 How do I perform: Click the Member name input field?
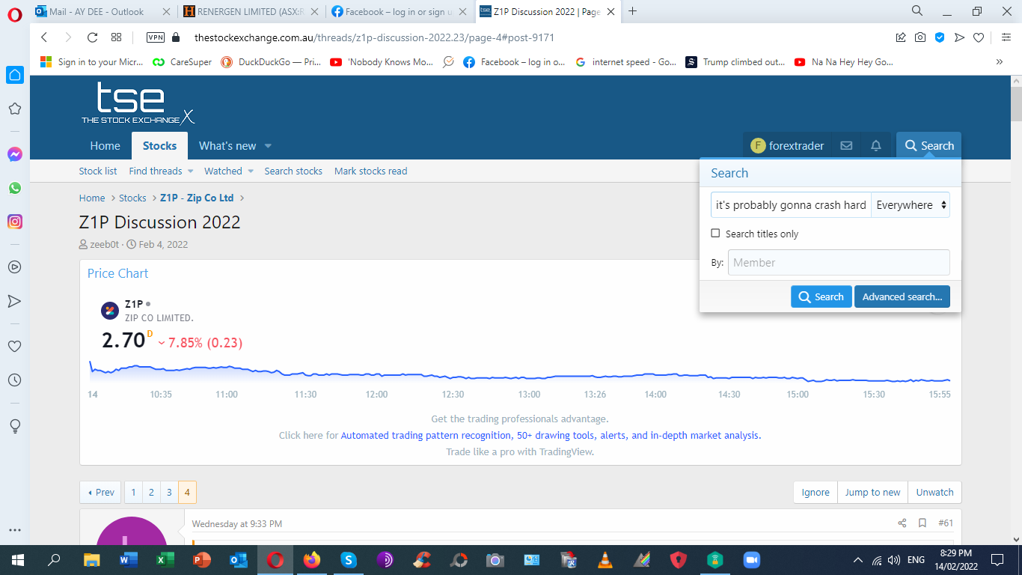point(839,263)
